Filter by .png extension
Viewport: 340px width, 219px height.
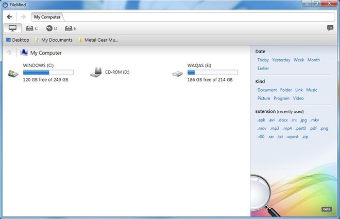point(324,129)
